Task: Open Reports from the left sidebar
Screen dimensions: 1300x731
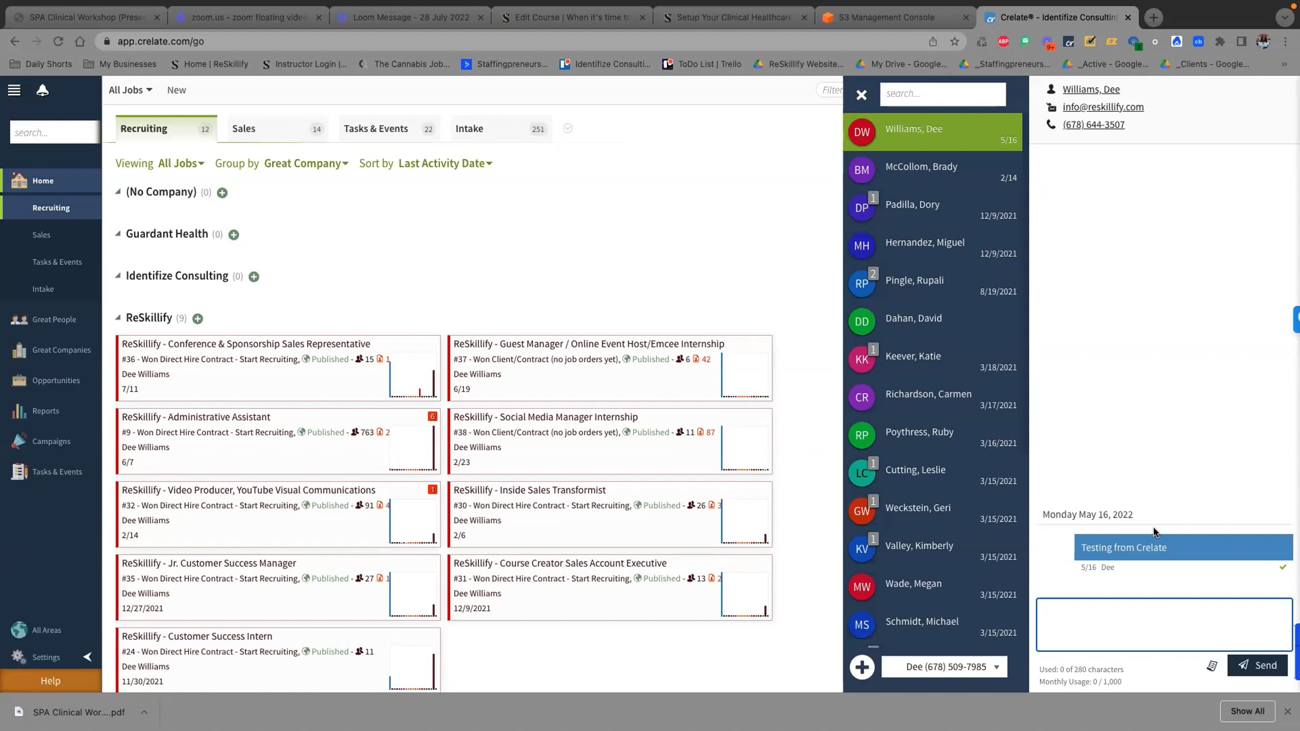Action: click(x=45, y=411)
